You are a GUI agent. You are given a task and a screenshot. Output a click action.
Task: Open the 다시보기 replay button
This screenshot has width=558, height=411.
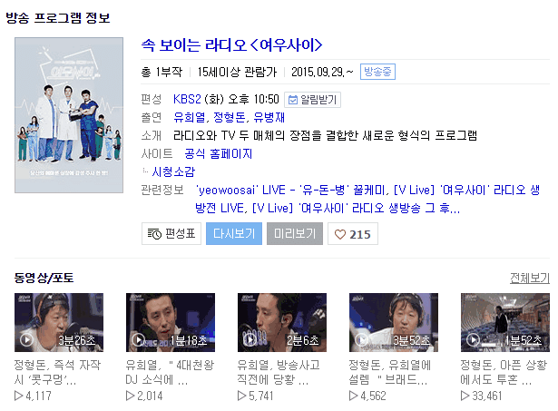pos(234,234)
